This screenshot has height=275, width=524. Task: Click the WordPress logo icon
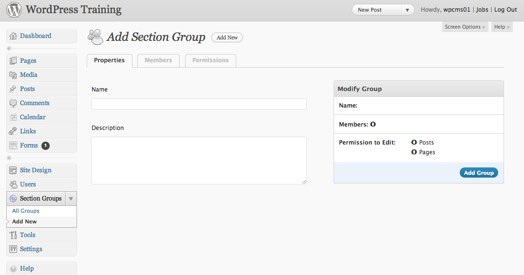pyautogui.click(x=14, y=10)
